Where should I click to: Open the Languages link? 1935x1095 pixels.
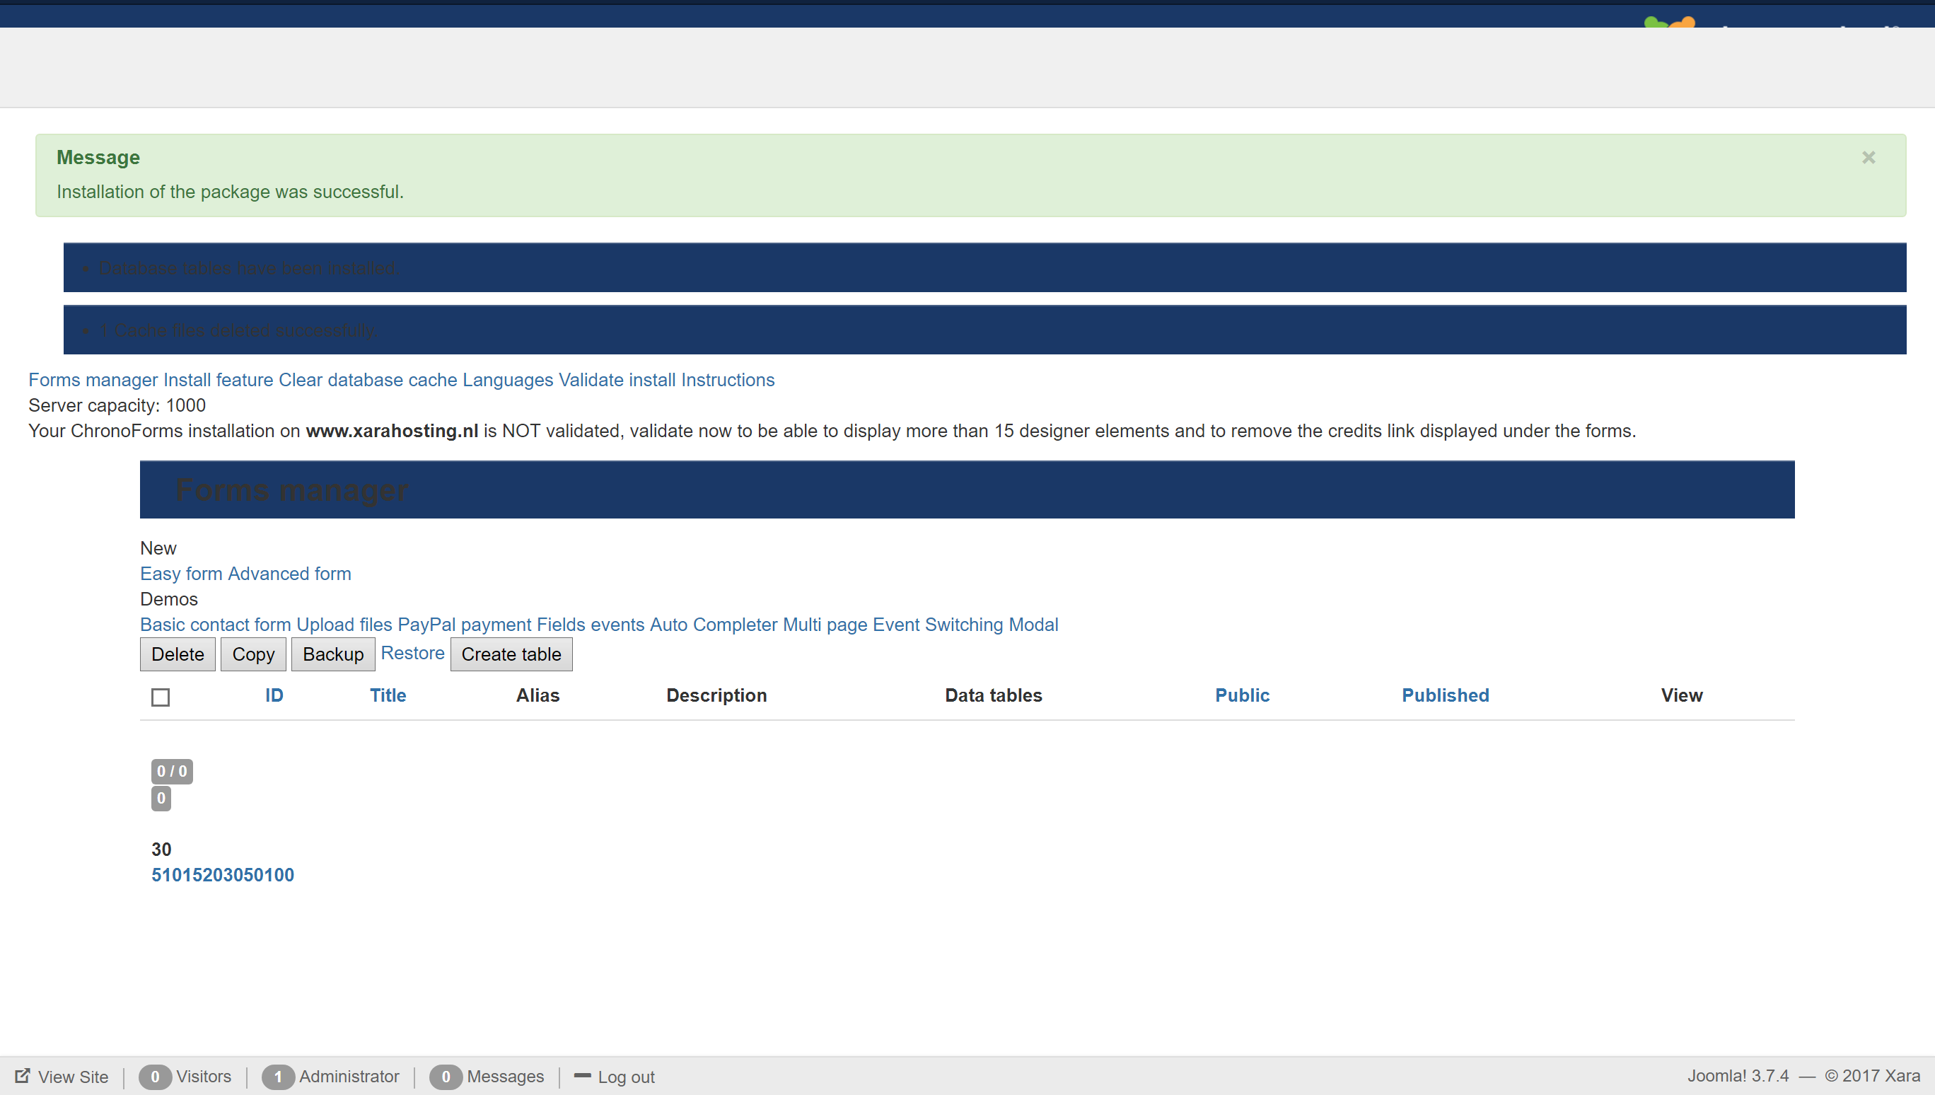(x=507, y=380)
